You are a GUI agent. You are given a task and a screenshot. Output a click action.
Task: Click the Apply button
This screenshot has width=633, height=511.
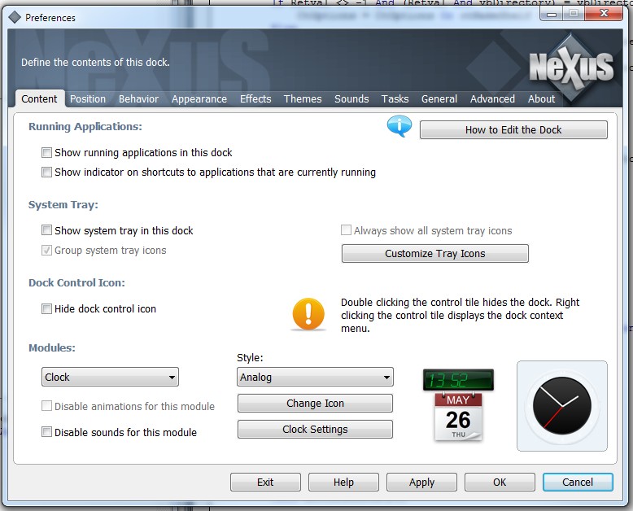point(422,482)
